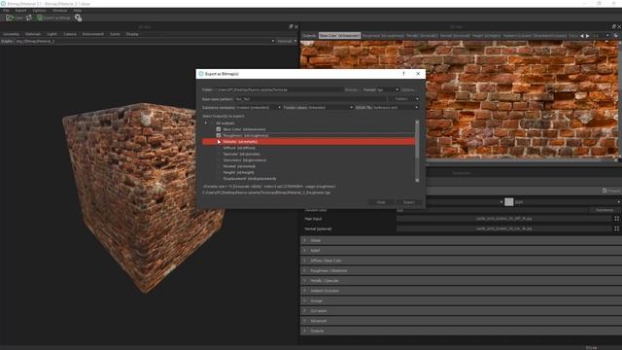Toggle the gray square between output size dropdowns

pyautogui.click(x=508, y=202)
